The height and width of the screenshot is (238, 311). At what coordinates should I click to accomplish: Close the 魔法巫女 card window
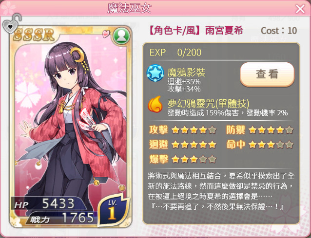[300, 9]
